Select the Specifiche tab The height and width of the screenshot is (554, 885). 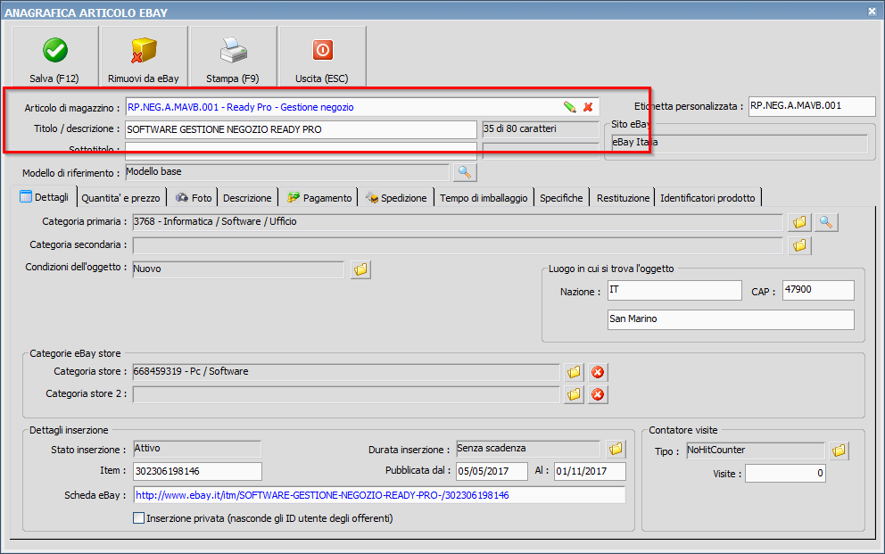[561, 198]
